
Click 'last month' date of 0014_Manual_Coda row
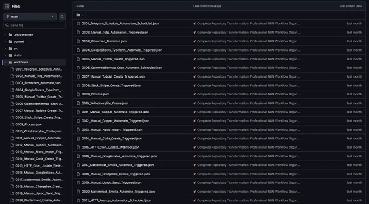click(354, 138)
